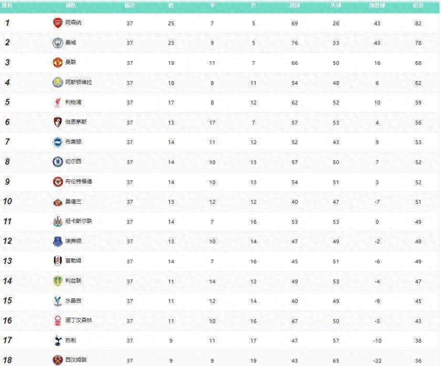Select the rank 10 桑德兰 row
Viewport: 441px width, 366px height.
click(x=219, y=202)
